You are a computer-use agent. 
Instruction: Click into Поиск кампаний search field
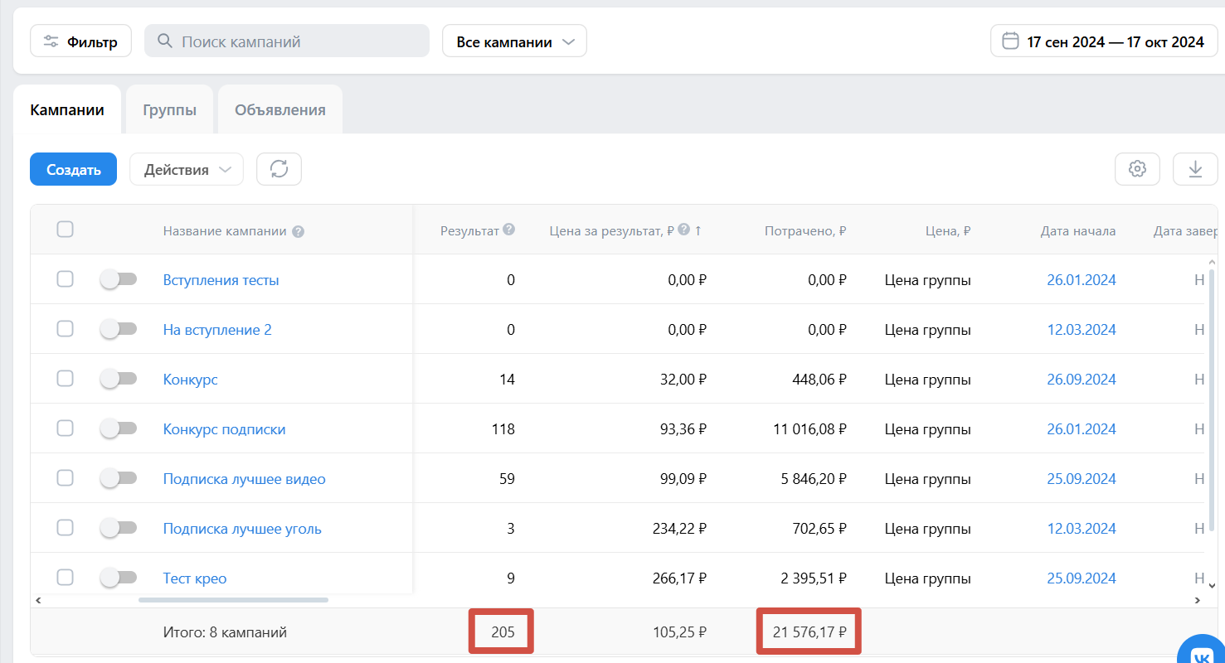point(287,41)
